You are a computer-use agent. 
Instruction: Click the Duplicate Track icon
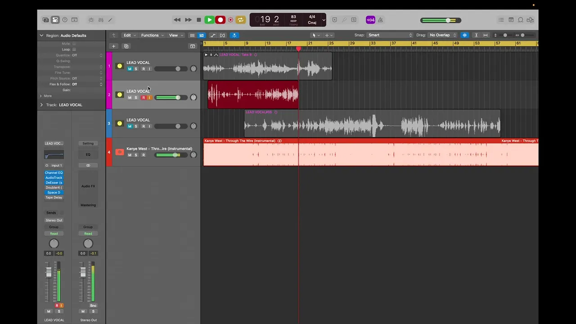[126, 46]
